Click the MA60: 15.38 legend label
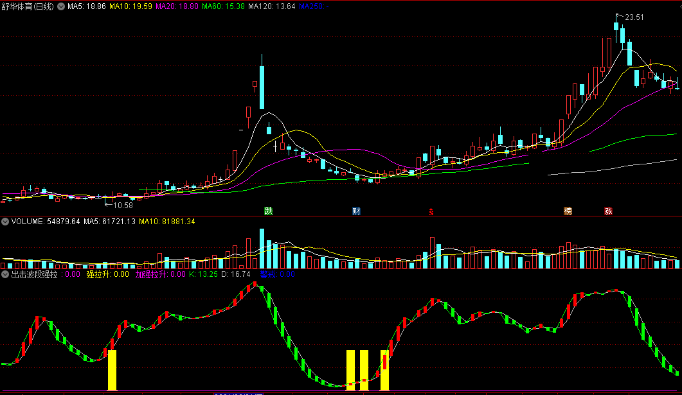682x395 pixels. click(x=223, y=6)
